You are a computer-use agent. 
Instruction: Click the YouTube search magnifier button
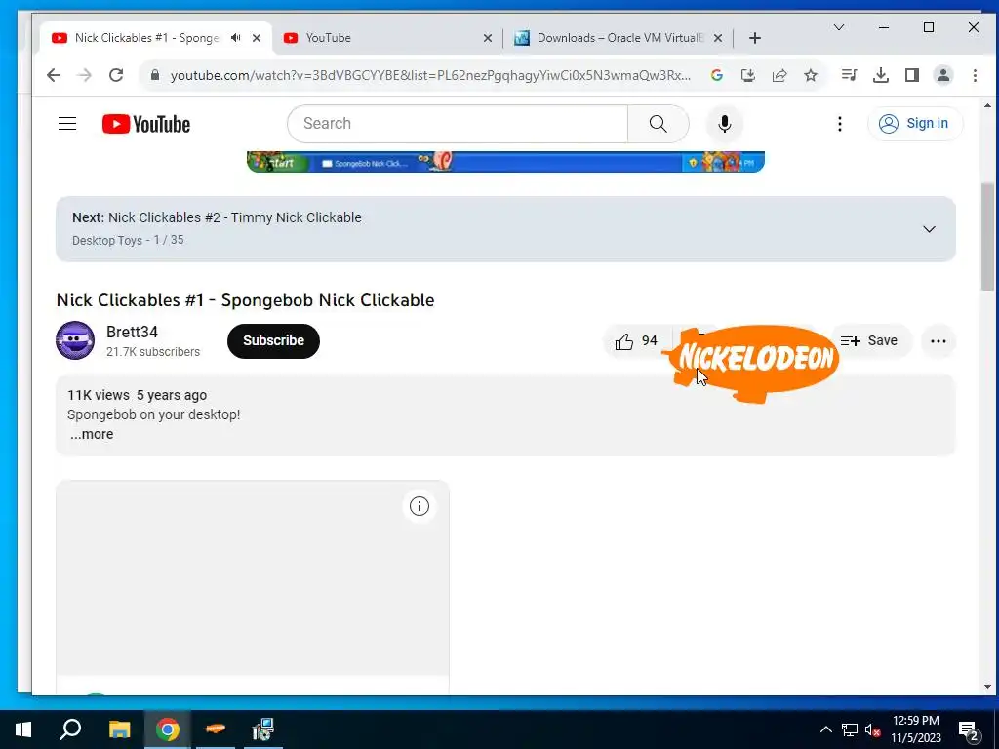tap(659, 124)
